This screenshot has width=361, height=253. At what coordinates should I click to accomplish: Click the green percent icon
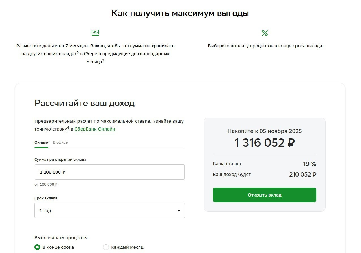(x=265, y=33)
